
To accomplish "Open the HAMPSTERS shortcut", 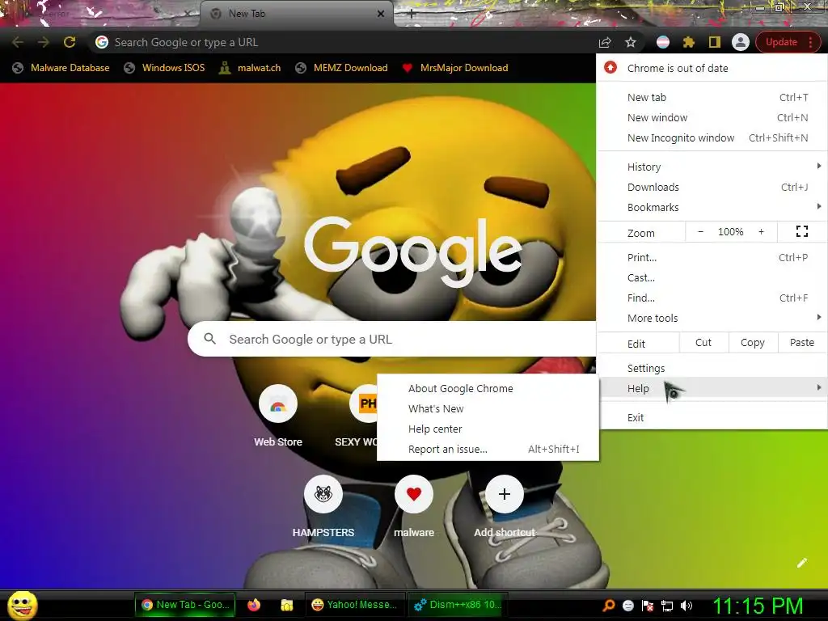I will [323, 494].
